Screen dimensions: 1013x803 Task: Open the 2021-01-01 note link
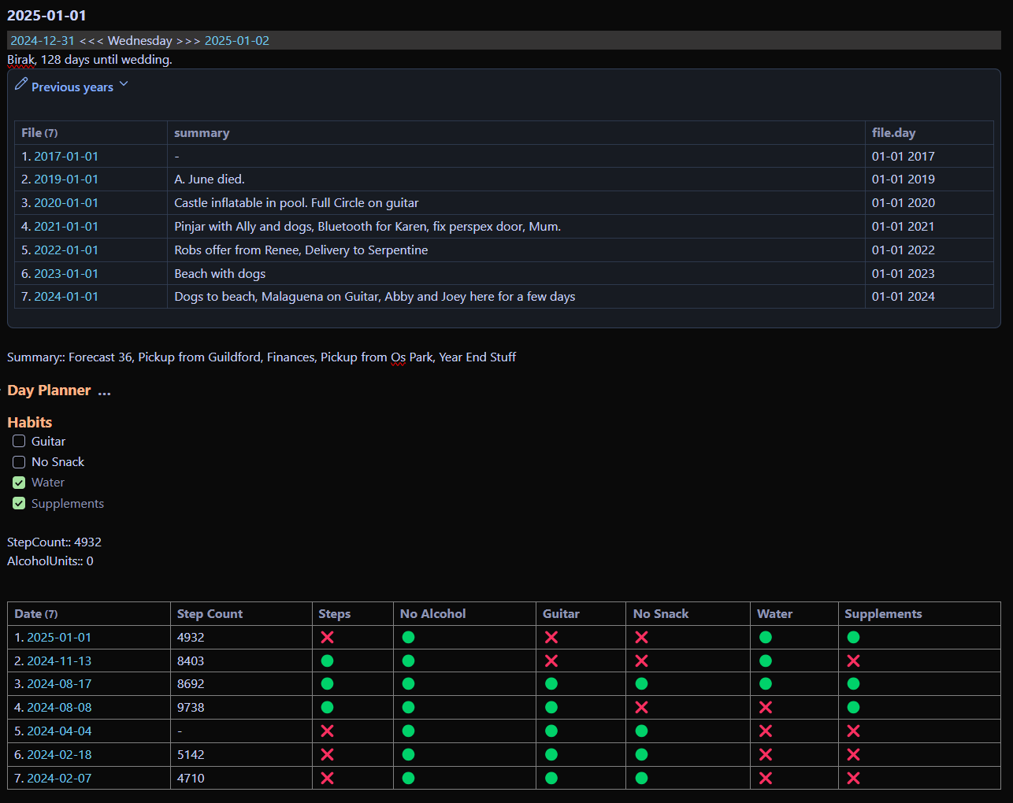[x=66, y=226]
